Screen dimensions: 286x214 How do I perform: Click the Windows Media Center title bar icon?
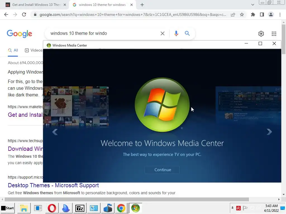click(x=49, y=45)
